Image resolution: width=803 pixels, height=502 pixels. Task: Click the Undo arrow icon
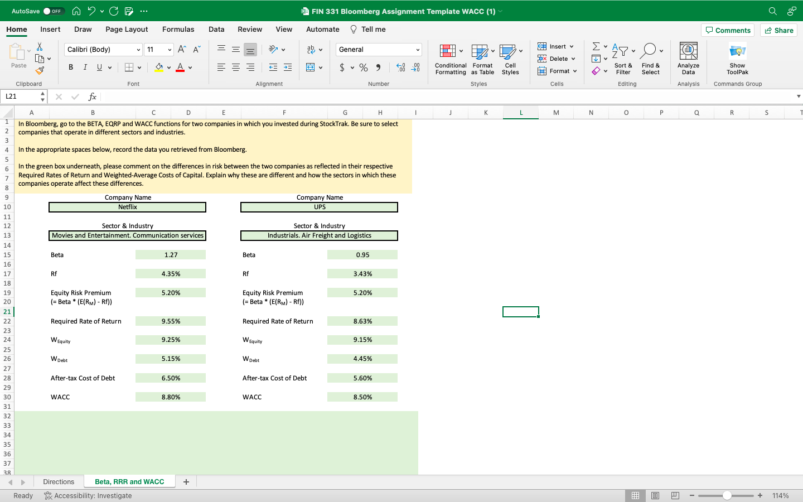[91, 11]
